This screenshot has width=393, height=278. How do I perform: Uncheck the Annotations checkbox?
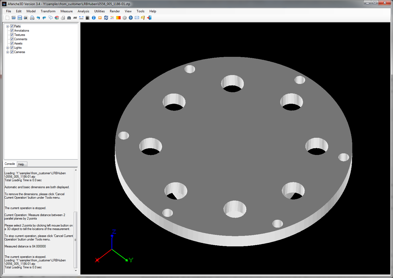click(x=12, y=31)
